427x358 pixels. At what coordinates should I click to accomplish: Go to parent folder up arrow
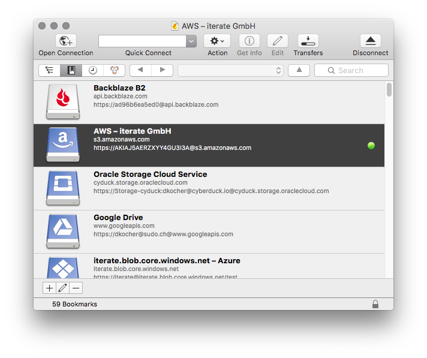tap(299, 70)
